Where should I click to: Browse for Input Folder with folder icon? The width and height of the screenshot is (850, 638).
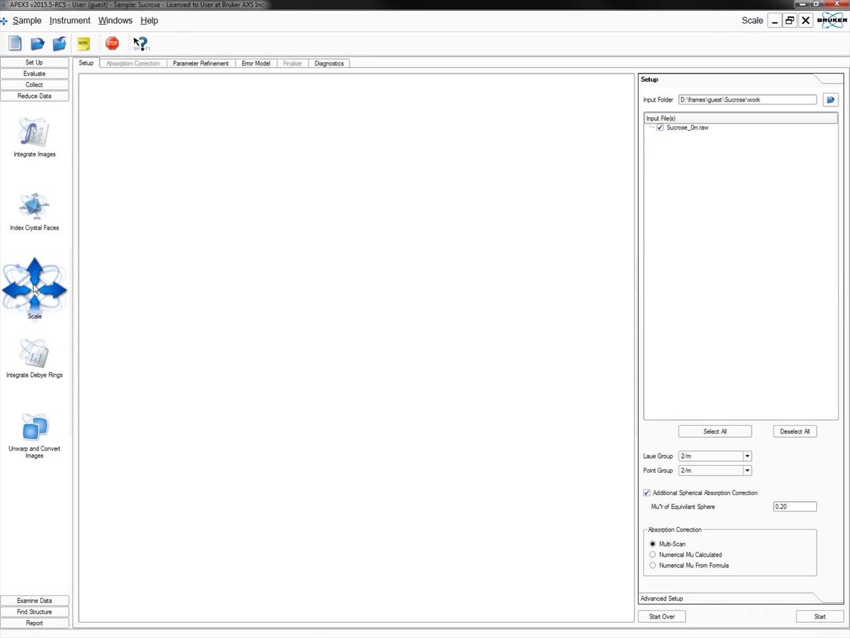coord(830,100)
